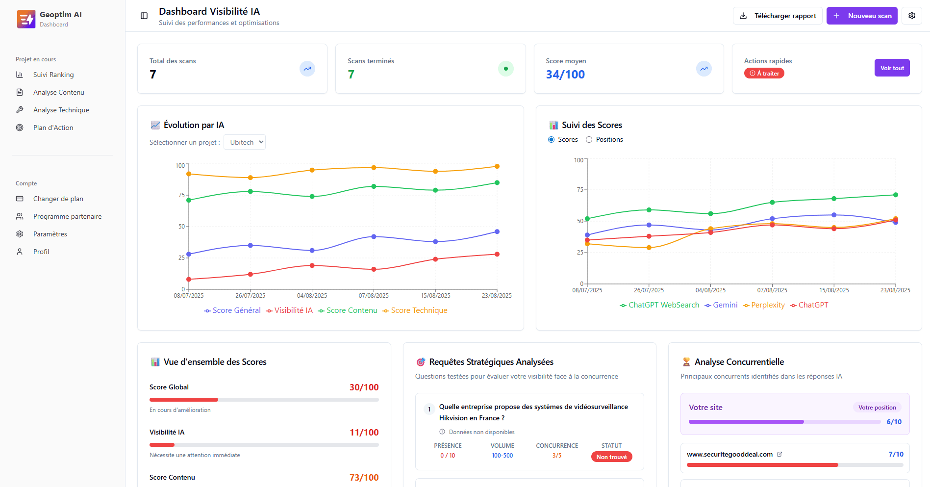This screenshot has height=487, width=930.
Task: Toggle Visibilité IA legend series
Action: pos(289,310)
